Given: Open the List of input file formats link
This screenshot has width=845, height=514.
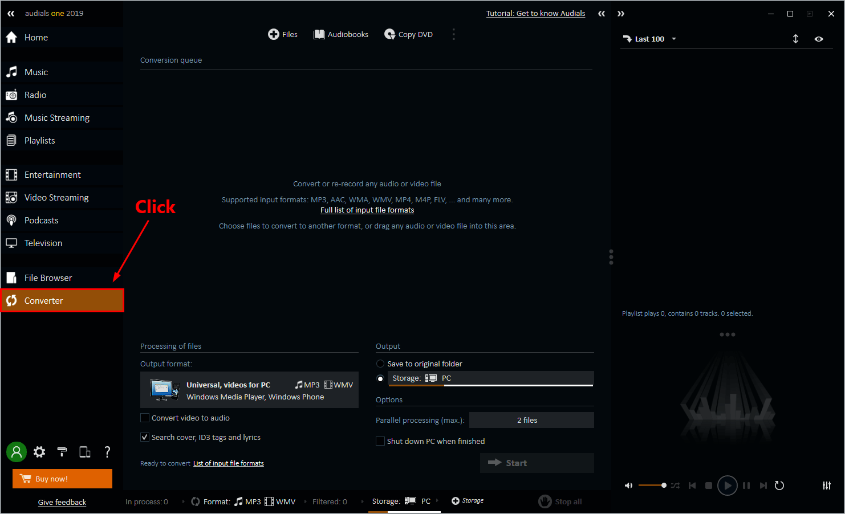Looking at the screenshot, I should 229,463.
